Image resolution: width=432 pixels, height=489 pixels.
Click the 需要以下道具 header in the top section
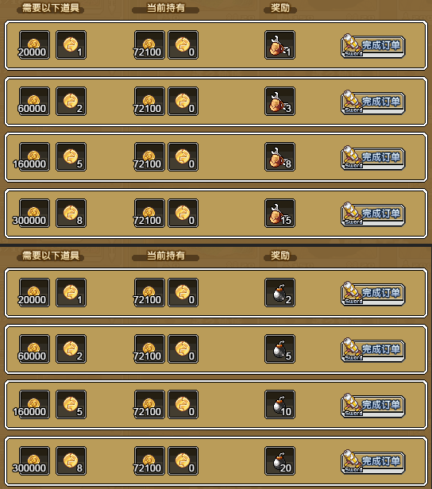click(51, 8)
